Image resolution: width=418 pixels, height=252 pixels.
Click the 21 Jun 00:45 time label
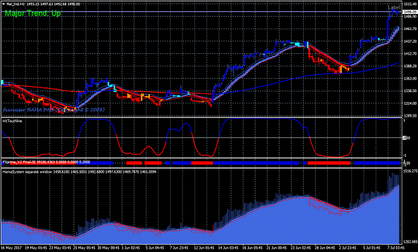pos(277,247)
